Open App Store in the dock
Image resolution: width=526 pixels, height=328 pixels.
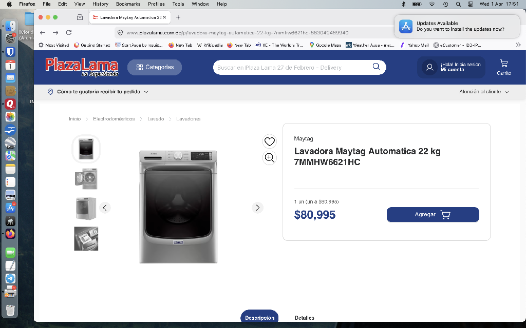(x=10, y=208)
